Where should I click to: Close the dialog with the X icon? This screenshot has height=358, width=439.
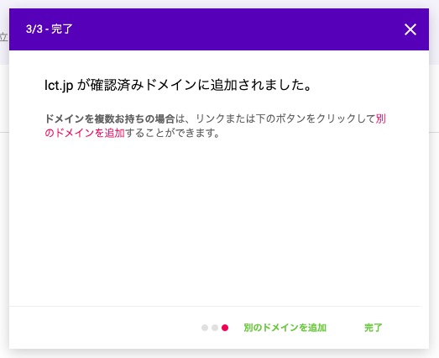click(410, 29)
